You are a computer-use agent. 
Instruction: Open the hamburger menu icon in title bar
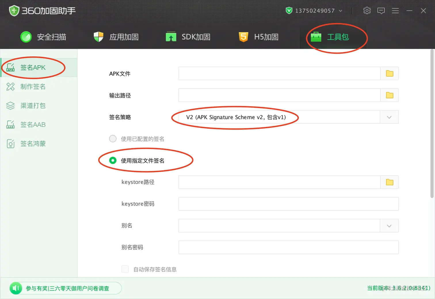pos(395,11)
